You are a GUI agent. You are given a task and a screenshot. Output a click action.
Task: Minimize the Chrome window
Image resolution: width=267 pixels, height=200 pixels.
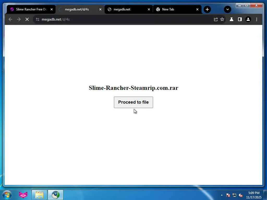tap(239, 5)
